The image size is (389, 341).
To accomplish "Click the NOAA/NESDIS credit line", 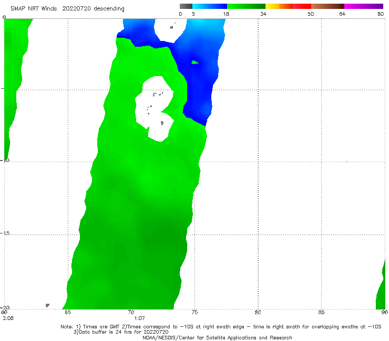I will (x=217, y=337).
